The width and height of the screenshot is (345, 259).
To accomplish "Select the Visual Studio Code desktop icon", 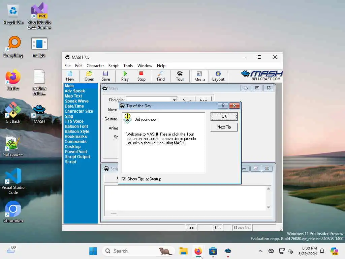I will tap(13, 181).
